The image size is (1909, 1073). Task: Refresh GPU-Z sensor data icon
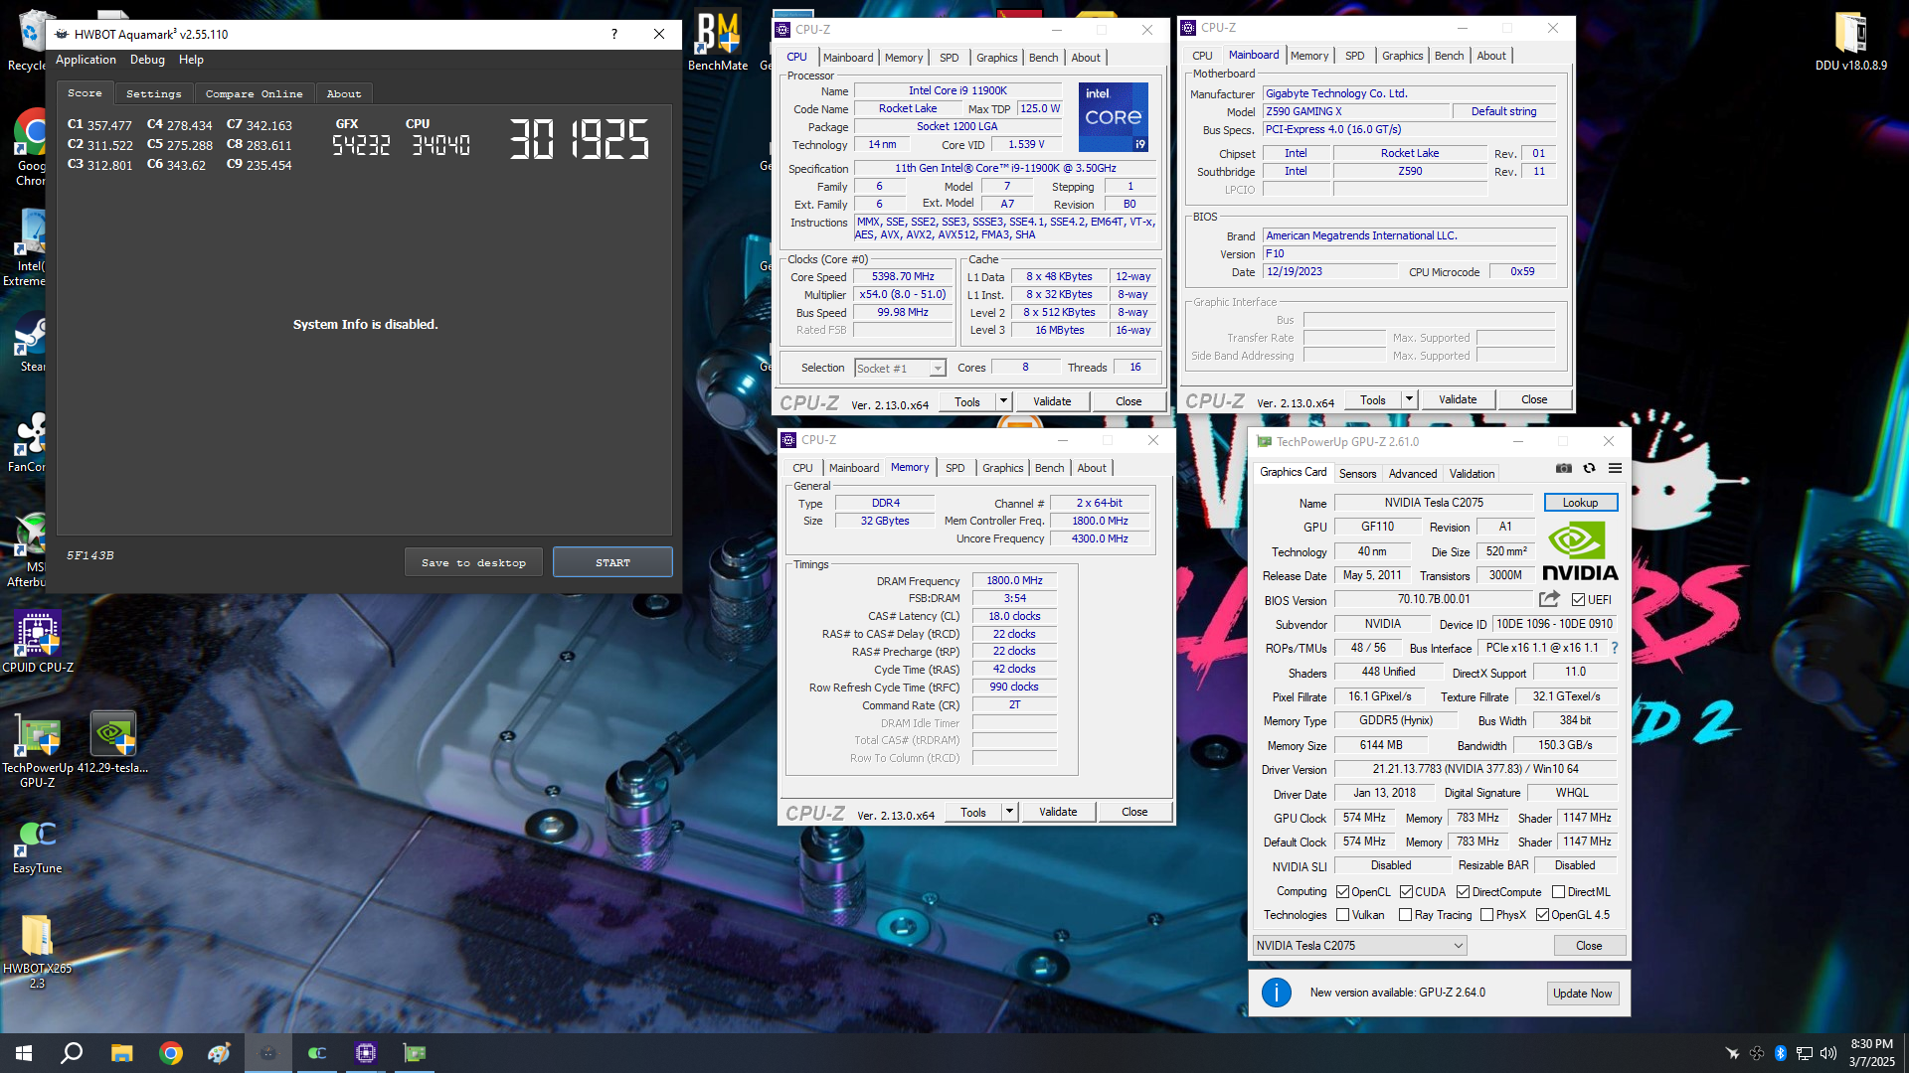pyautogui.click(x=1589, y=468)
